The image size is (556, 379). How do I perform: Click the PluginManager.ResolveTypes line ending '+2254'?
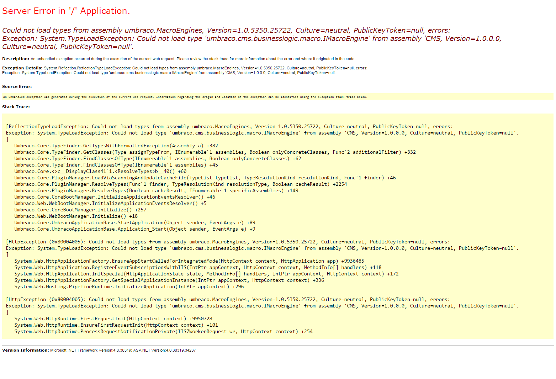tap(181, 184)
